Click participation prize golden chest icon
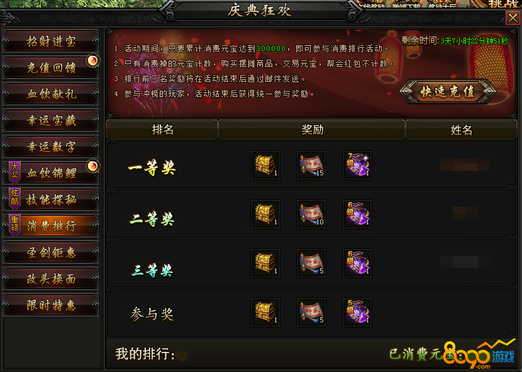 point(265,312)
